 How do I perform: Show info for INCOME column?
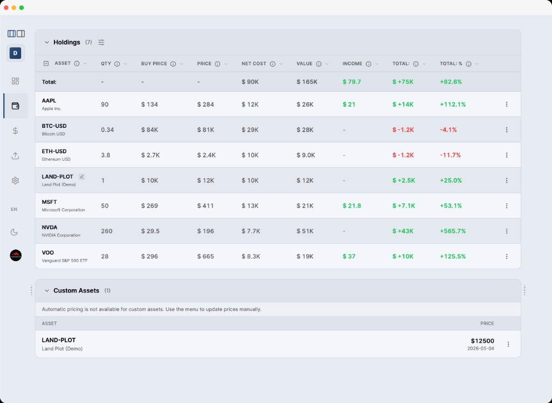pos(369,64)
